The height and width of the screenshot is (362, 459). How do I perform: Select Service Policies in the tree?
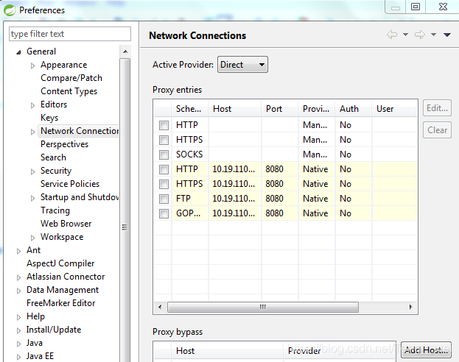(70, 184)
